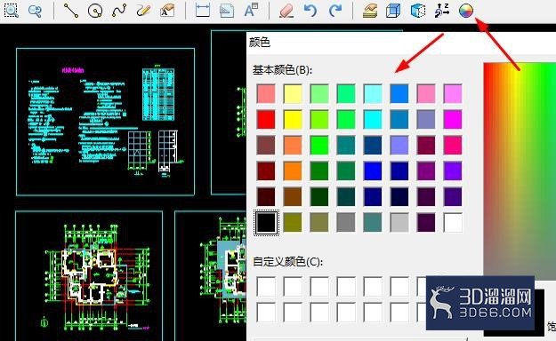
Task: Select the slate periwinkle swatch
Action: tap(426, 119)
